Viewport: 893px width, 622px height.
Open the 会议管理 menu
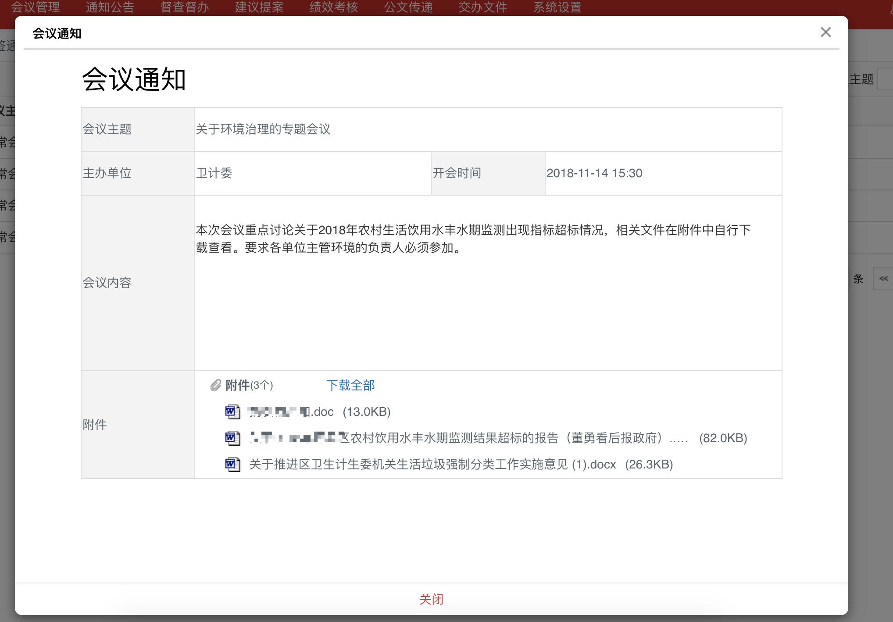tap(36, 7)
